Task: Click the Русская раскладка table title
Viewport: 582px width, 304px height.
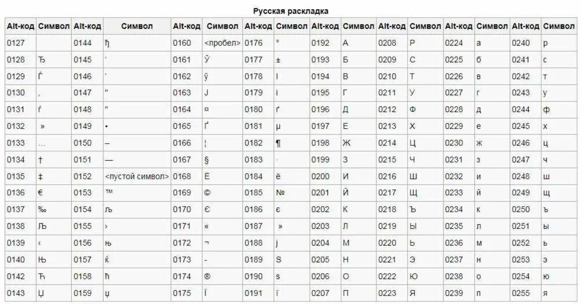Action: point(290,11)
